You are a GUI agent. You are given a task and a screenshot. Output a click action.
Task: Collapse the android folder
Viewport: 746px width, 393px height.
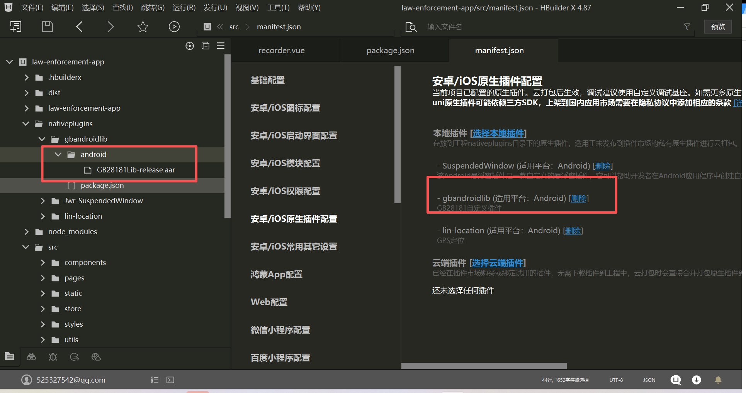[58, 154]
